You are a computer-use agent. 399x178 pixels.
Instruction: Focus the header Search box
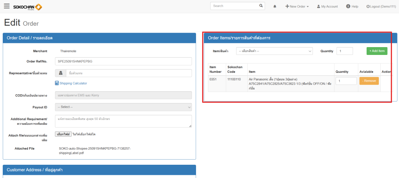click(234, 6)
